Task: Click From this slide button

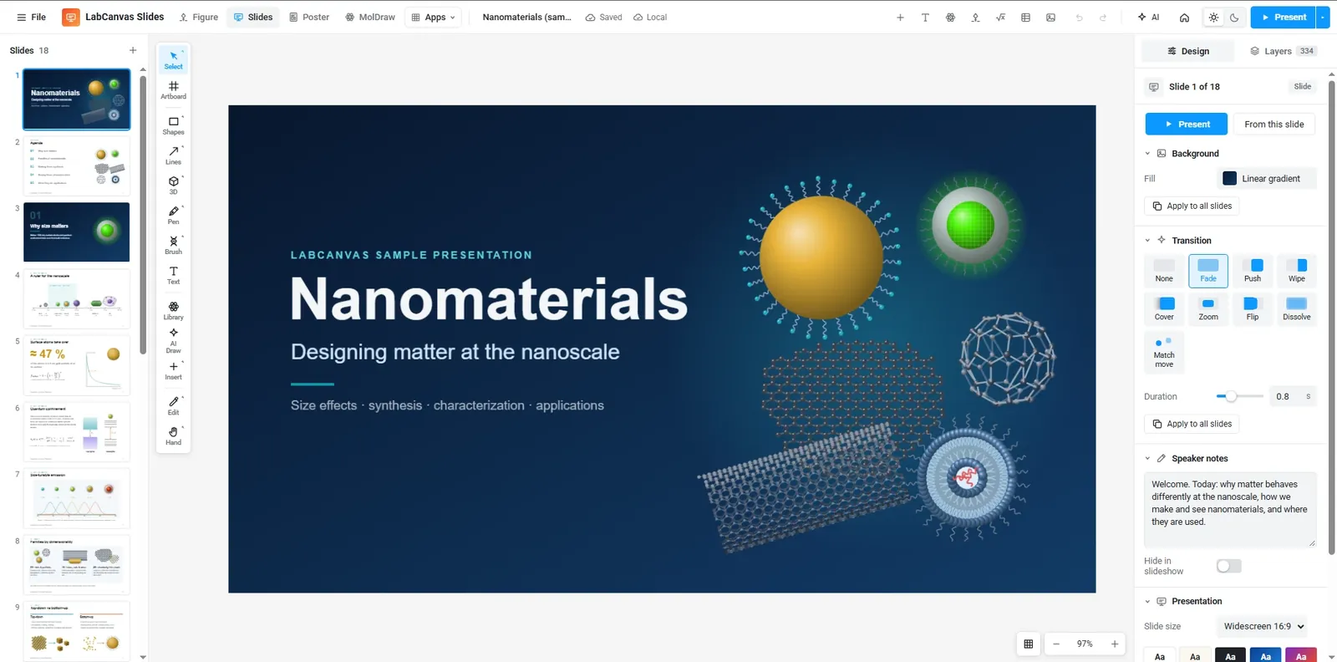Action: [x=1274, y=125]
